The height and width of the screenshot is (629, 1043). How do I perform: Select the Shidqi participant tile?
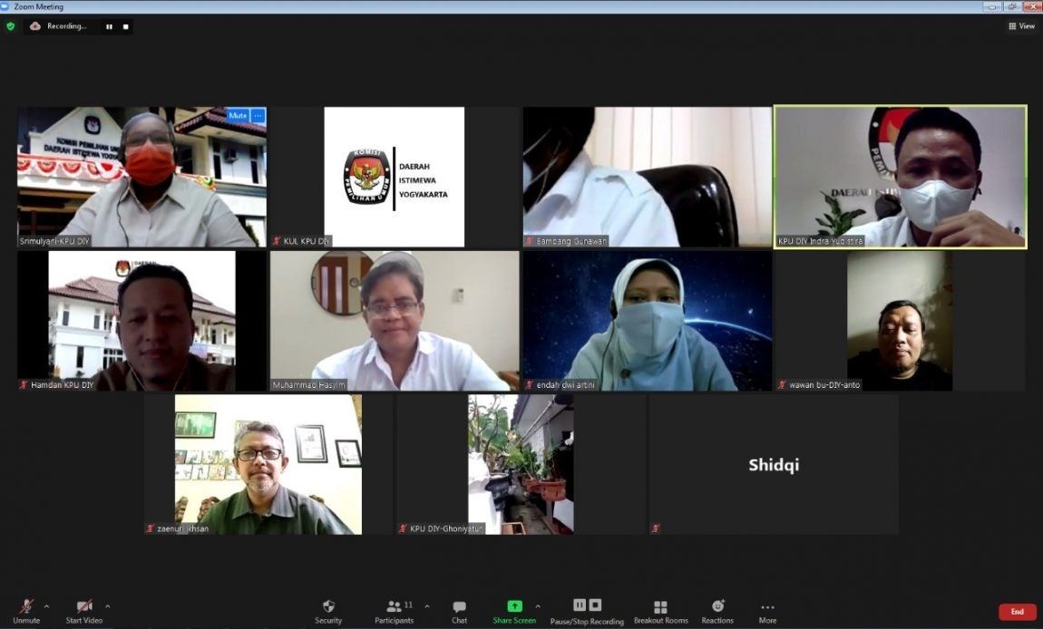[774, 464]
